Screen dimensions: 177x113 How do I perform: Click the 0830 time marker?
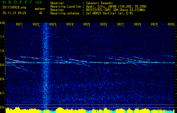171,24
